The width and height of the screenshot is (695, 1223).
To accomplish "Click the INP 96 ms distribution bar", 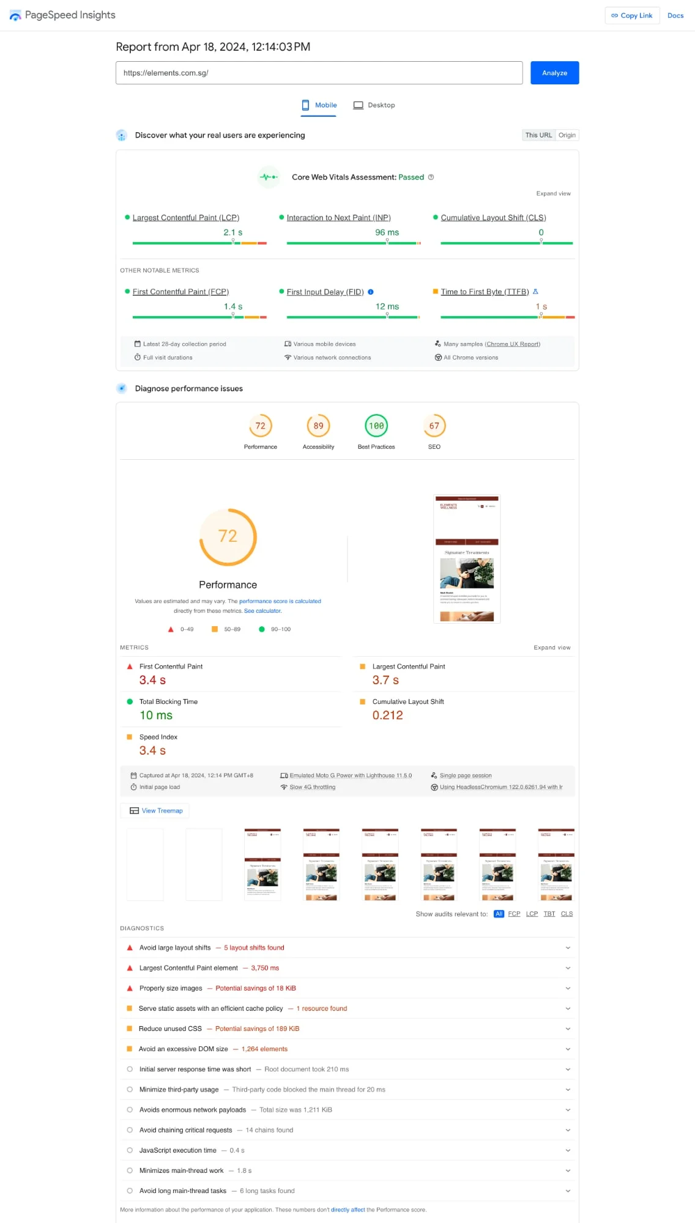I will (354, 243).
